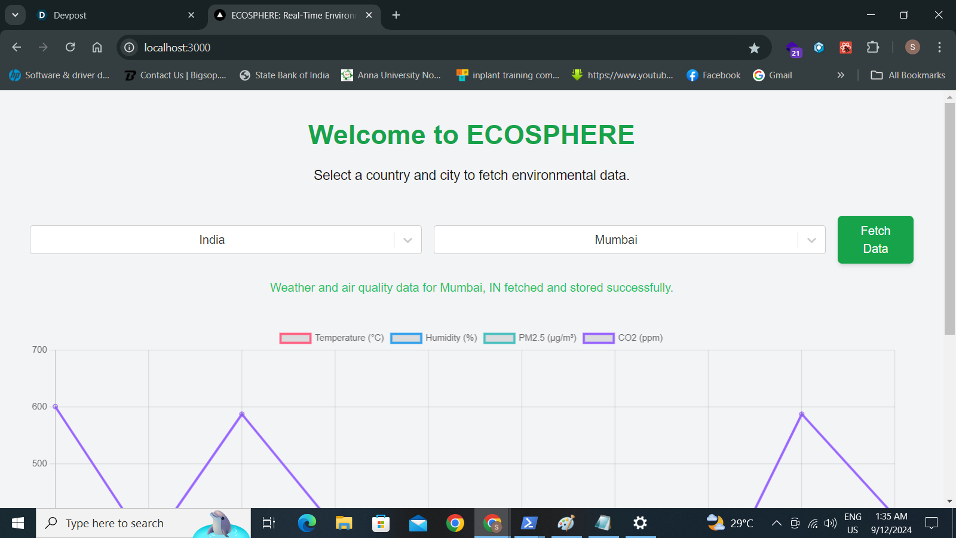Image resolution: width=956 pixels, height=538 pixels.
Task: Open the Extensions puzzle menu
Action: coord(873,47)
